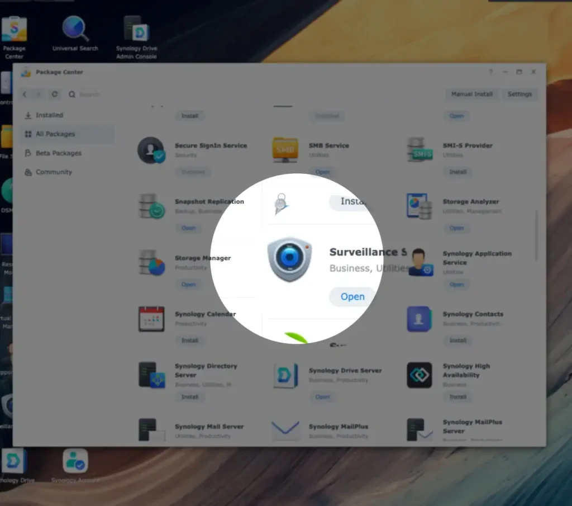Click the Surveillance Station camera shield icon
Screen dimensions: 572x506
click(289, 259)
